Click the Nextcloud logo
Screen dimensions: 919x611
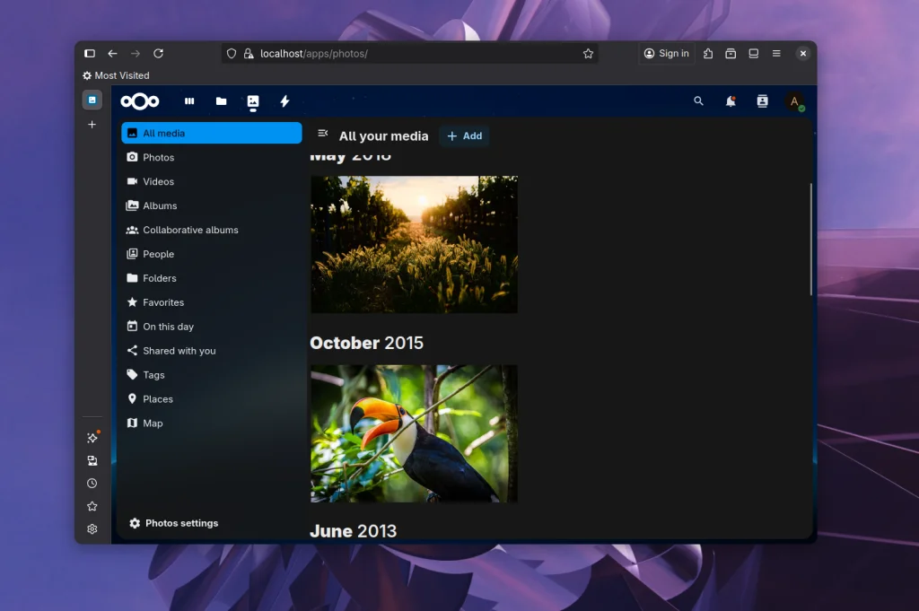[140, 100]
